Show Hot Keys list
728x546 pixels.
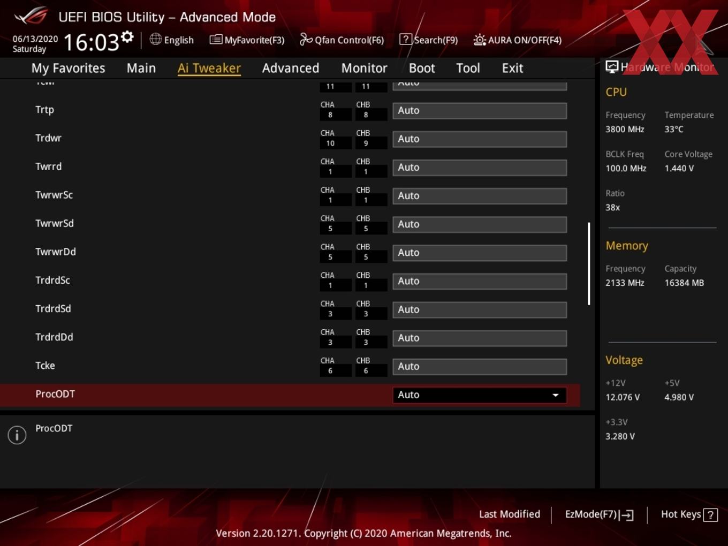pos(681,514)
